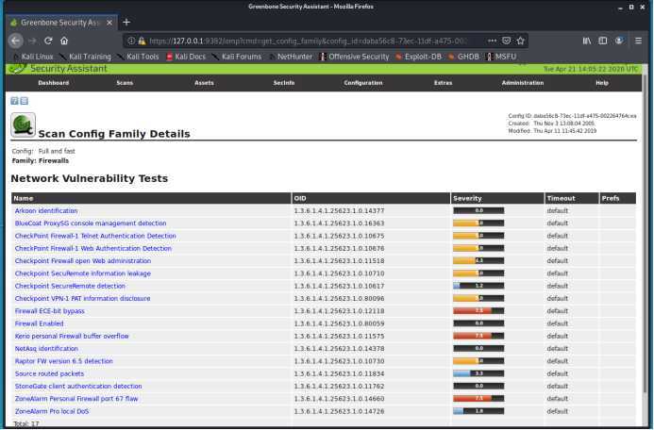Click the Pocket save icon in URL bar
Viewport: 654px width, 430px height.
pyautogui.click(x=507, y=41)
